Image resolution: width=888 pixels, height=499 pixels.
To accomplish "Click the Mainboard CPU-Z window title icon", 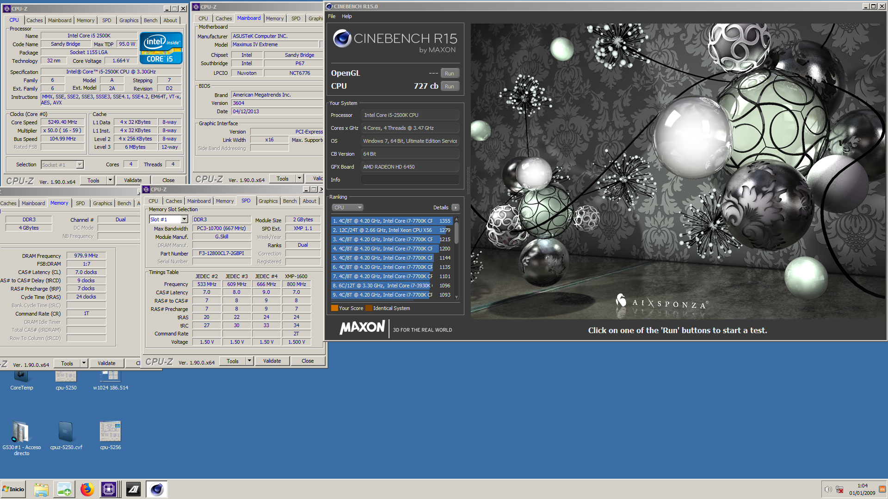I will pos(196,7).
